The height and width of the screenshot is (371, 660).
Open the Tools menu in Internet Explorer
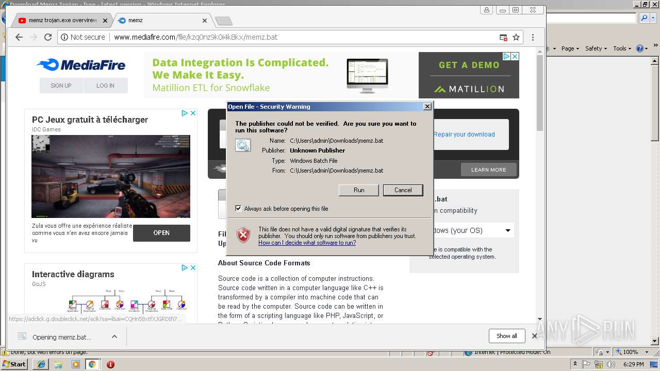[x=622, y=48]
